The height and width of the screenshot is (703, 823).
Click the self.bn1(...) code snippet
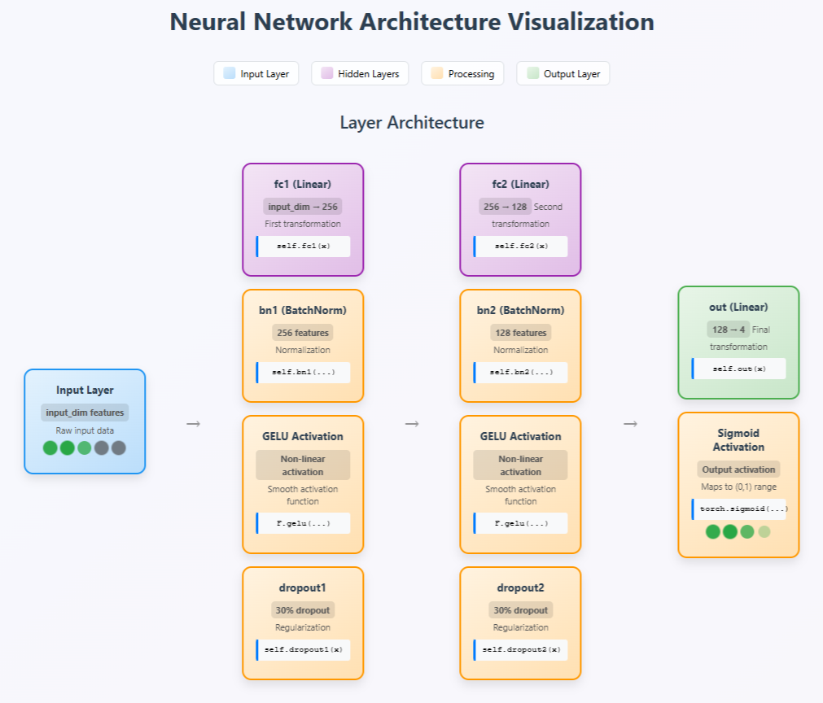[x=303, y=373]
